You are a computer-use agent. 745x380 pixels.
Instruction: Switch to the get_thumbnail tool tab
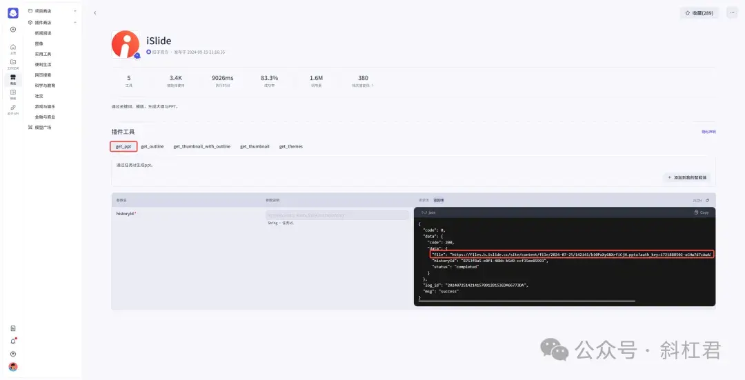point(255,146)
